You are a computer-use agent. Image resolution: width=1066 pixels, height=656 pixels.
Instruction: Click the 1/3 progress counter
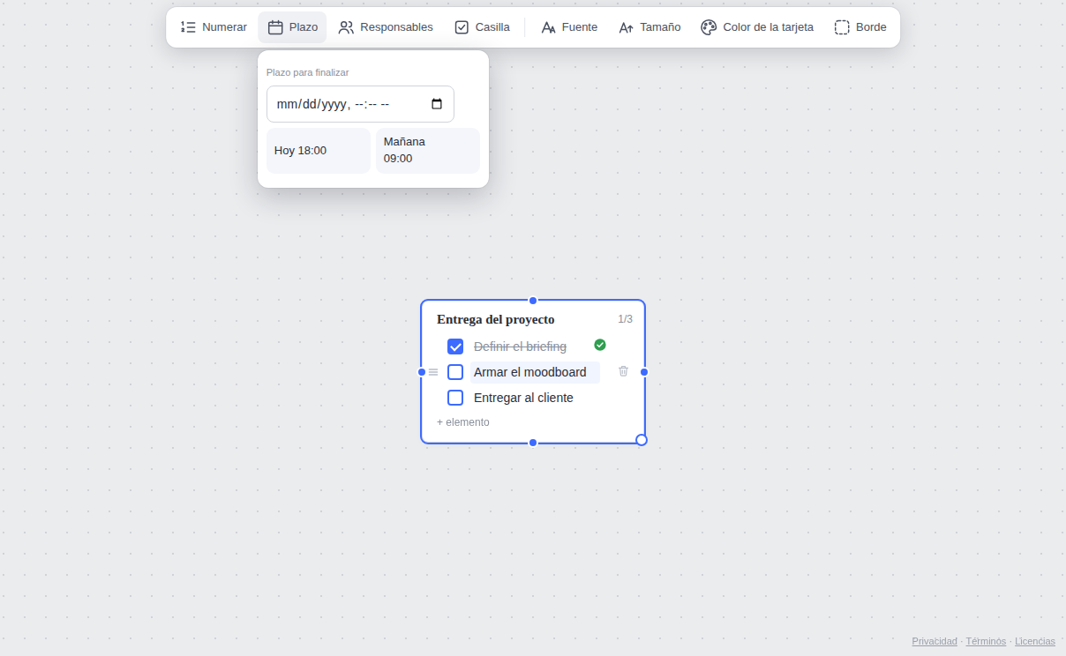pyautogui.click(x=625, y=319)
